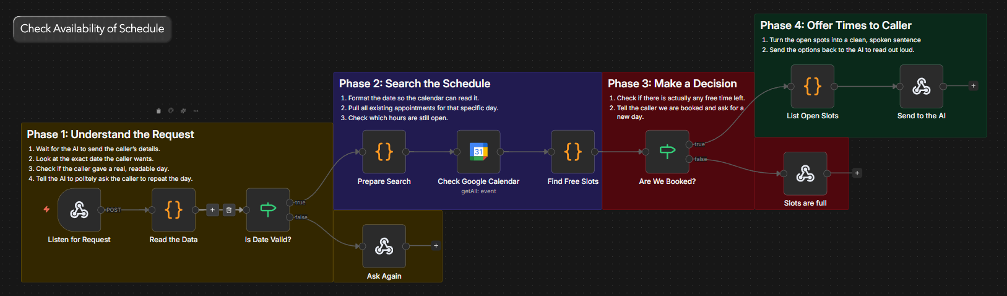Click the Slots are full respond node
Image resolution: width=1007 pixels, height=296 pixels.
[x=805, y=173]
